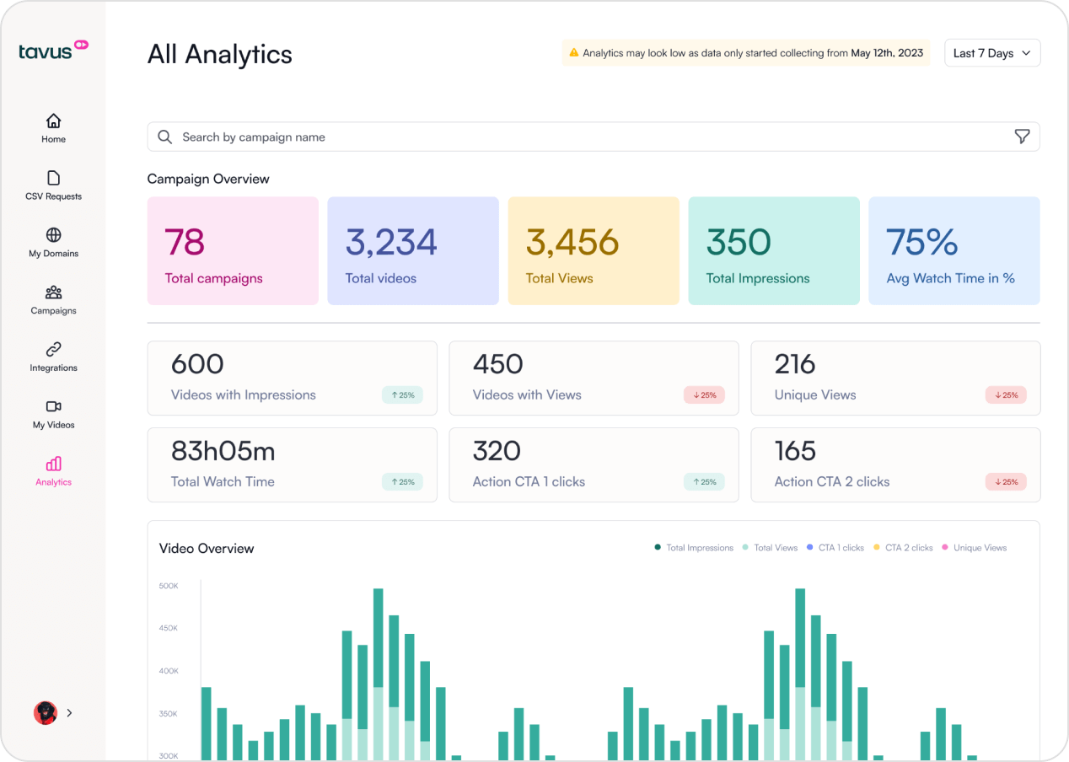
Task: Open My Videos camera icon
Action: [x=53, y=406]
